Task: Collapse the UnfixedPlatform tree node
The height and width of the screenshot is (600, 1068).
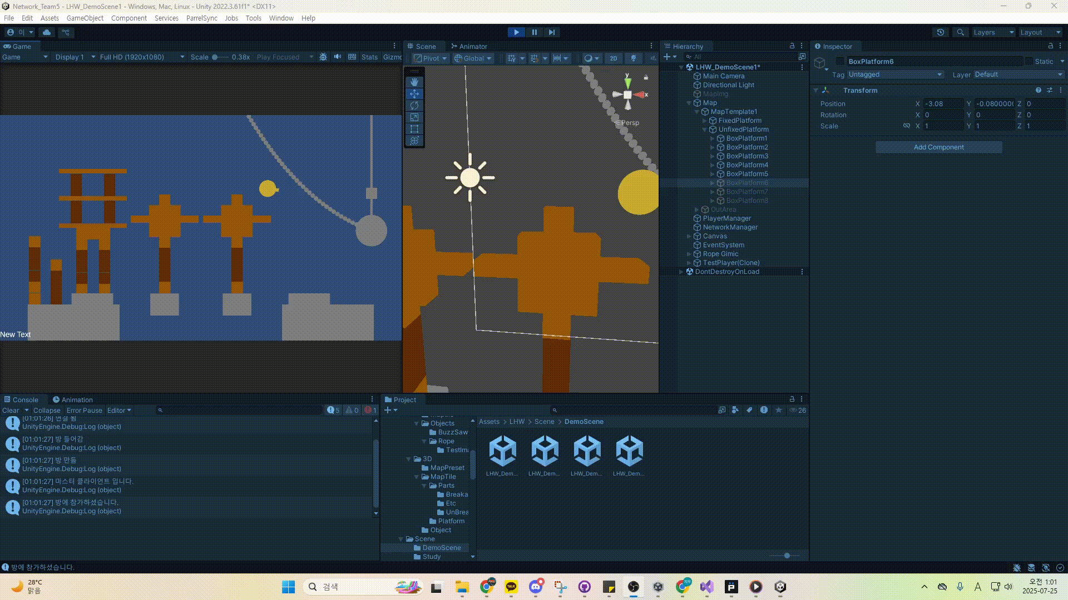Action: tap(705, 129)
